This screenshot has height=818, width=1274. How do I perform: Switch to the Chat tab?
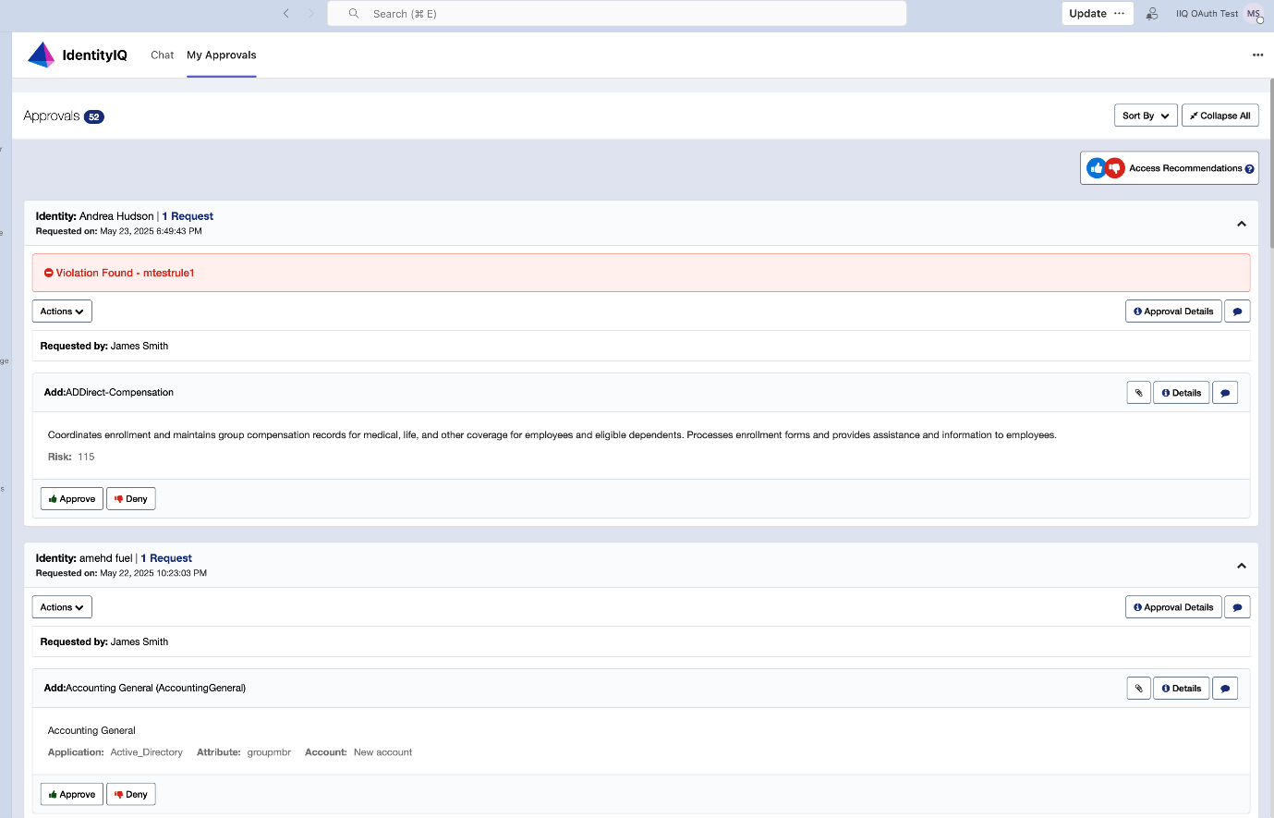[162, 55]
